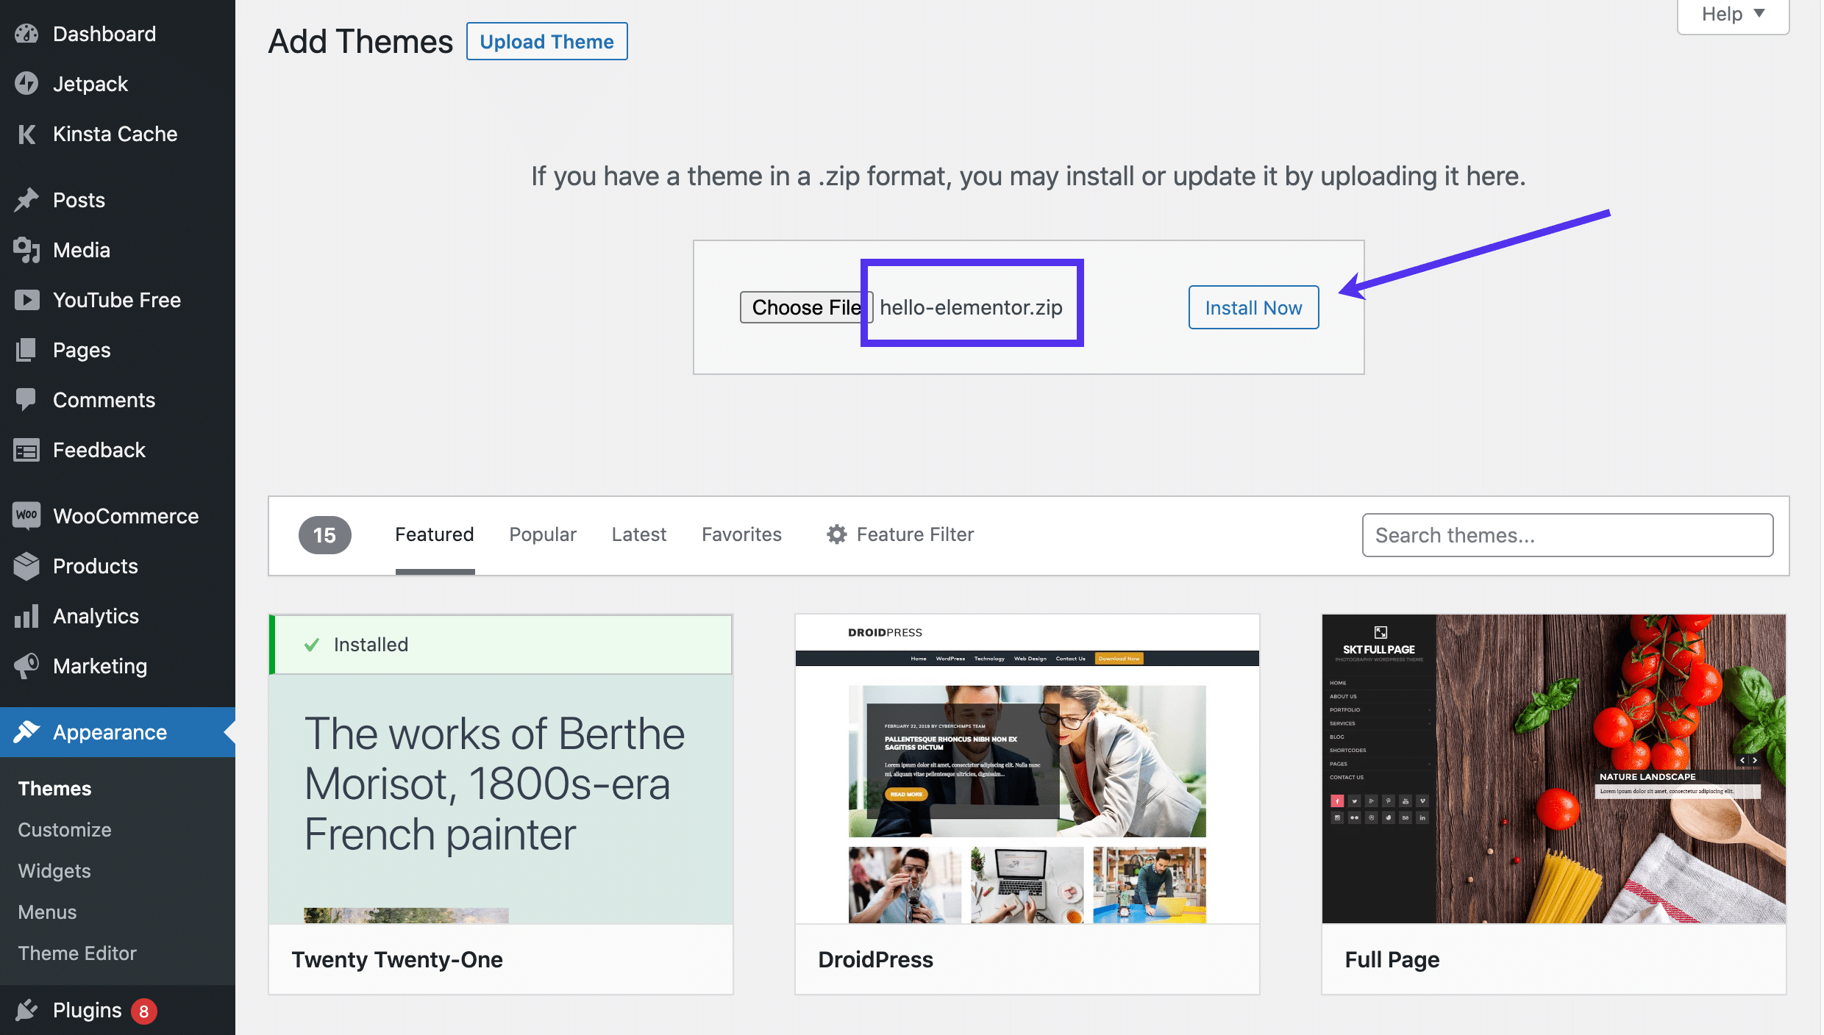The image size is (1824, 1035).
Task: Click the Dashboard icon in sidebar
Action: coord(27,34)
